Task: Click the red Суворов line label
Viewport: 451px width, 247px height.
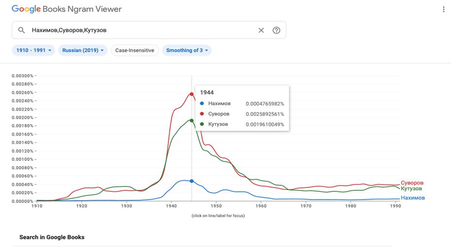Action: [x=412, y=183]
